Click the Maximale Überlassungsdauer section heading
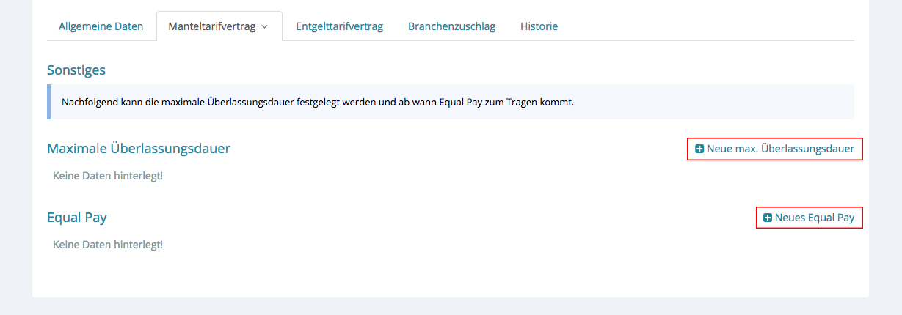The height and width of the screenshot is (315, 902). pyautogui.click(x=139, y=149)
